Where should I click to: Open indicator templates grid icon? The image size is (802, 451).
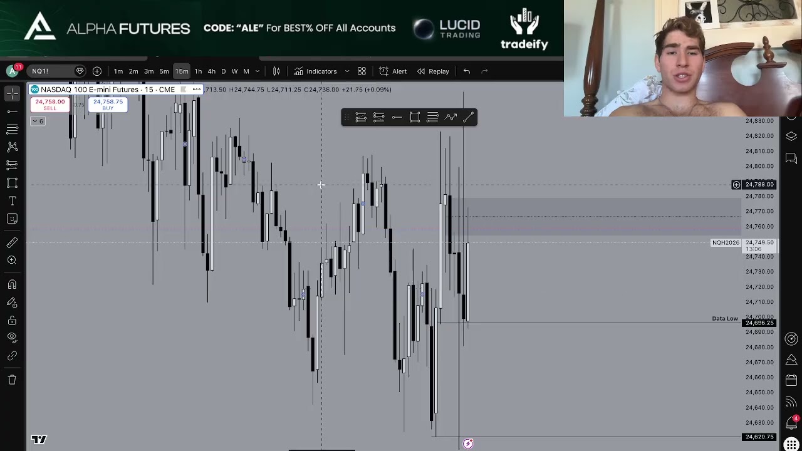coord(362,71)
